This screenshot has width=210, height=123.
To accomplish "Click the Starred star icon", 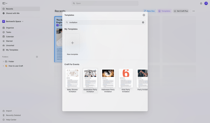I will pyautogui.click(x=4, y=41).
